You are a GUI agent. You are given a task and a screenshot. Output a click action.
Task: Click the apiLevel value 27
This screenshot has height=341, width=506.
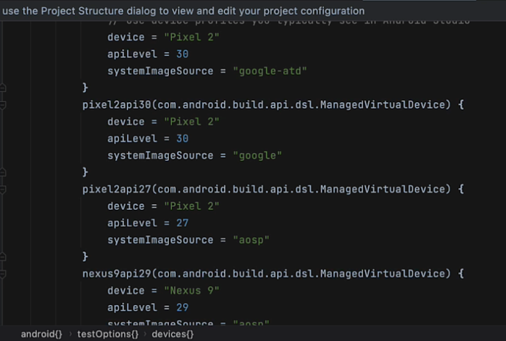182,223
